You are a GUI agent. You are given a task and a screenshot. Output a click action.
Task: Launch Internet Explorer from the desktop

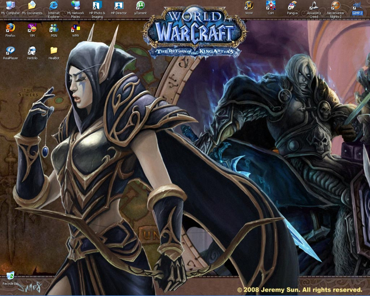tap(54, 9)
